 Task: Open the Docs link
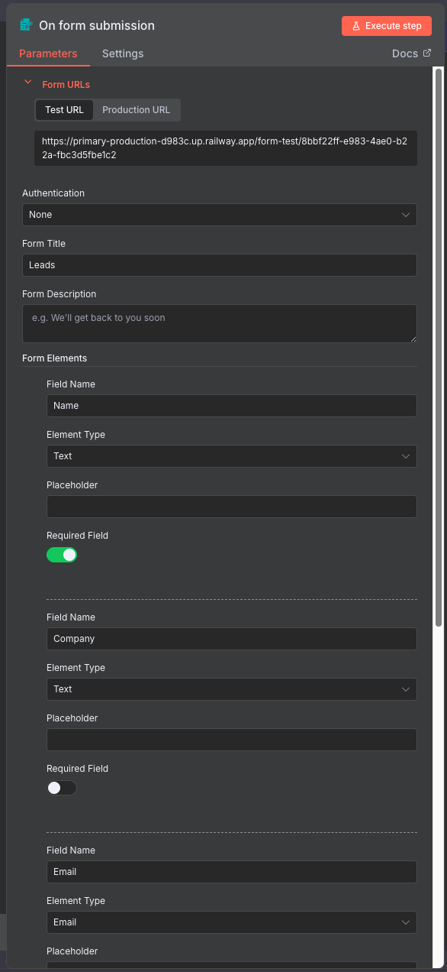click(405, 53)
